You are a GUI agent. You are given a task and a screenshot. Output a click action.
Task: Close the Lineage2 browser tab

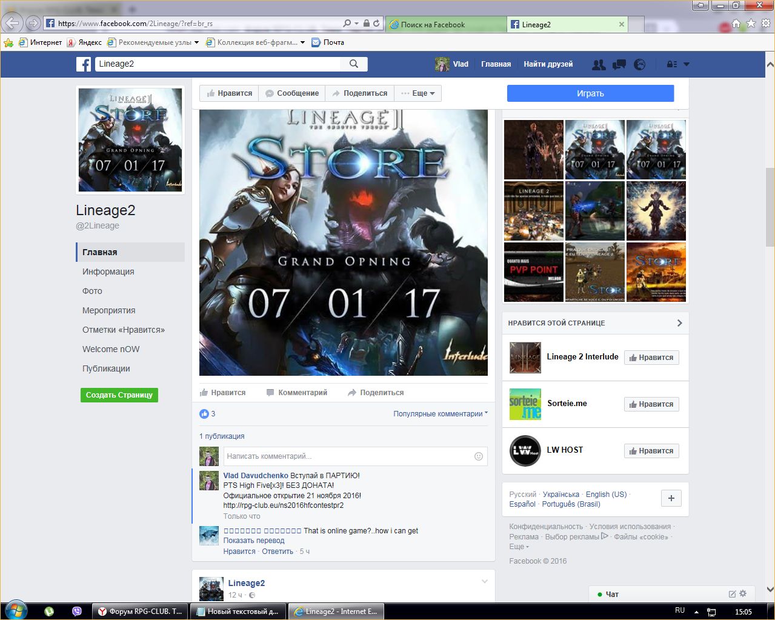pyautogui.click(x=621, y=24)
